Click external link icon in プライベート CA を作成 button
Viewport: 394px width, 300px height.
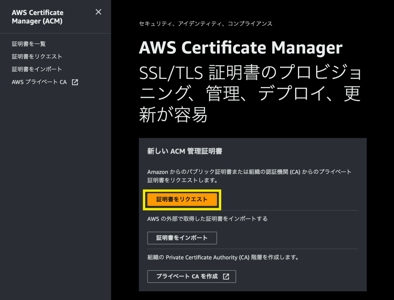[x=226, y=276]
